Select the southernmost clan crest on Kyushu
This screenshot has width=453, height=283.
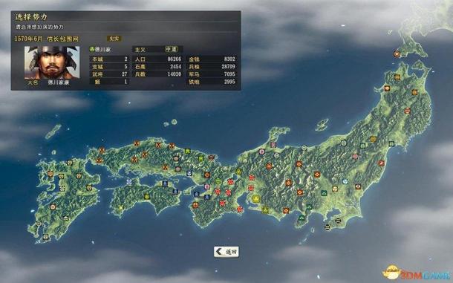click(x=45, y=237)
